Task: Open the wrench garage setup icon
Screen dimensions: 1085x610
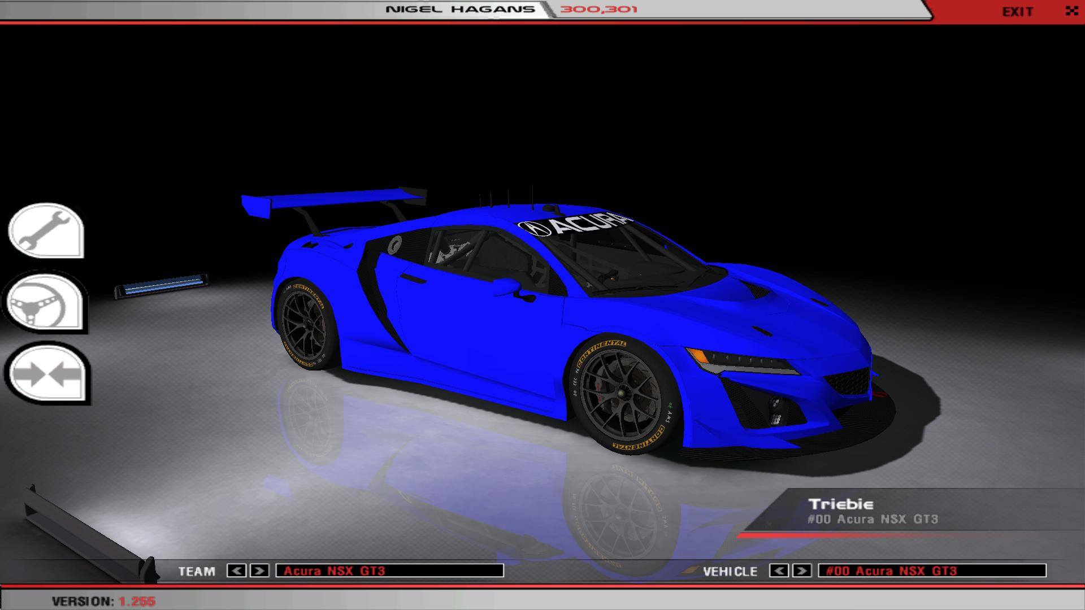Action: [46, 231]
